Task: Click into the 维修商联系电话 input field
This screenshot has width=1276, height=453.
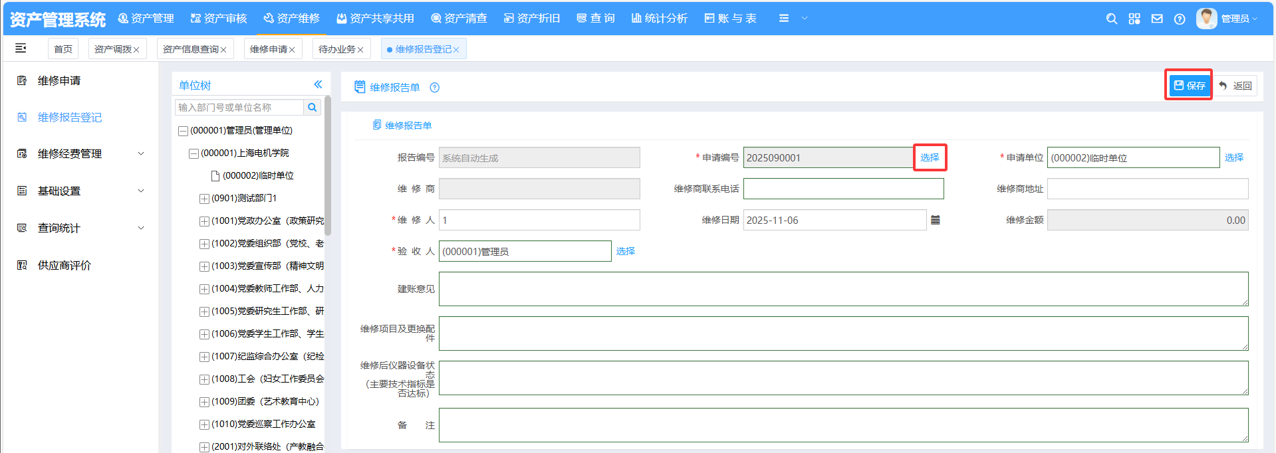Action: click(843, 189)
